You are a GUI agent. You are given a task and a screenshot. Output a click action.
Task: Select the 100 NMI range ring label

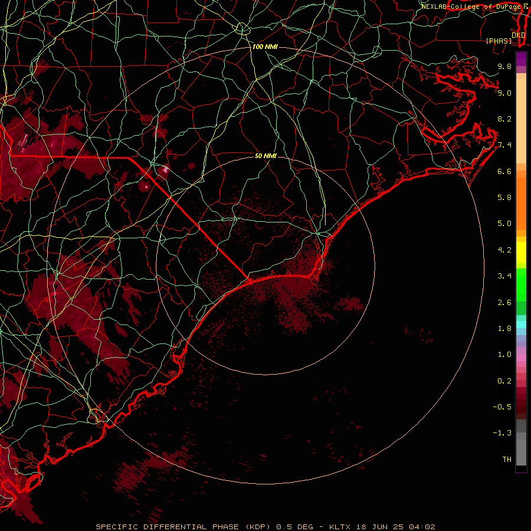pyautogui.click(x=265, y=47)
